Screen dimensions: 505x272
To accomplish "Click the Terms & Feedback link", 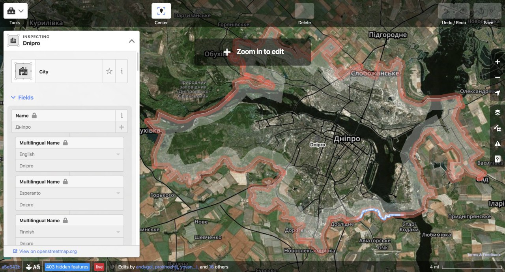I will coord(484,255).
